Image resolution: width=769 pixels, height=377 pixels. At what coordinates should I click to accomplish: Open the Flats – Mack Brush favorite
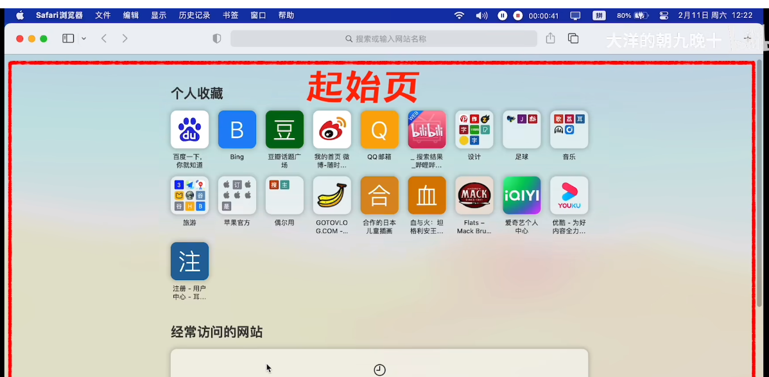point(474,195)
